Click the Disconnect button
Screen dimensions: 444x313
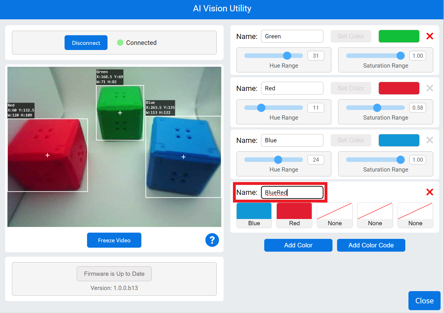[86, 43]
